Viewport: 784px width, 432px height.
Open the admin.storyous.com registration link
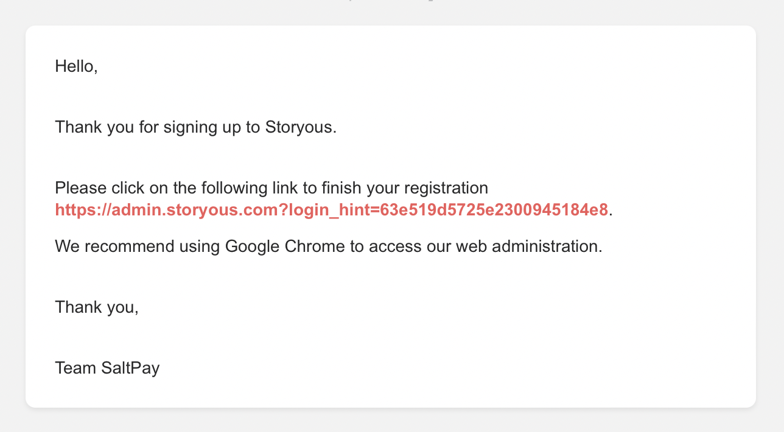[331, 210]
